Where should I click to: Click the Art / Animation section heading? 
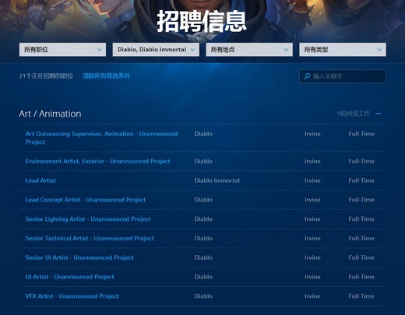(x=50, y=114)
